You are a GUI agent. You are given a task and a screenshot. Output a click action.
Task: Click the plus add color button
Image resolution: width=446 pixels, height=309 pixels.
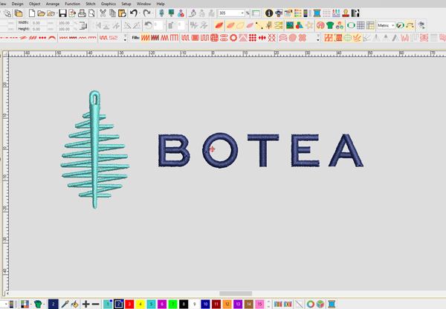pos(86,304)
